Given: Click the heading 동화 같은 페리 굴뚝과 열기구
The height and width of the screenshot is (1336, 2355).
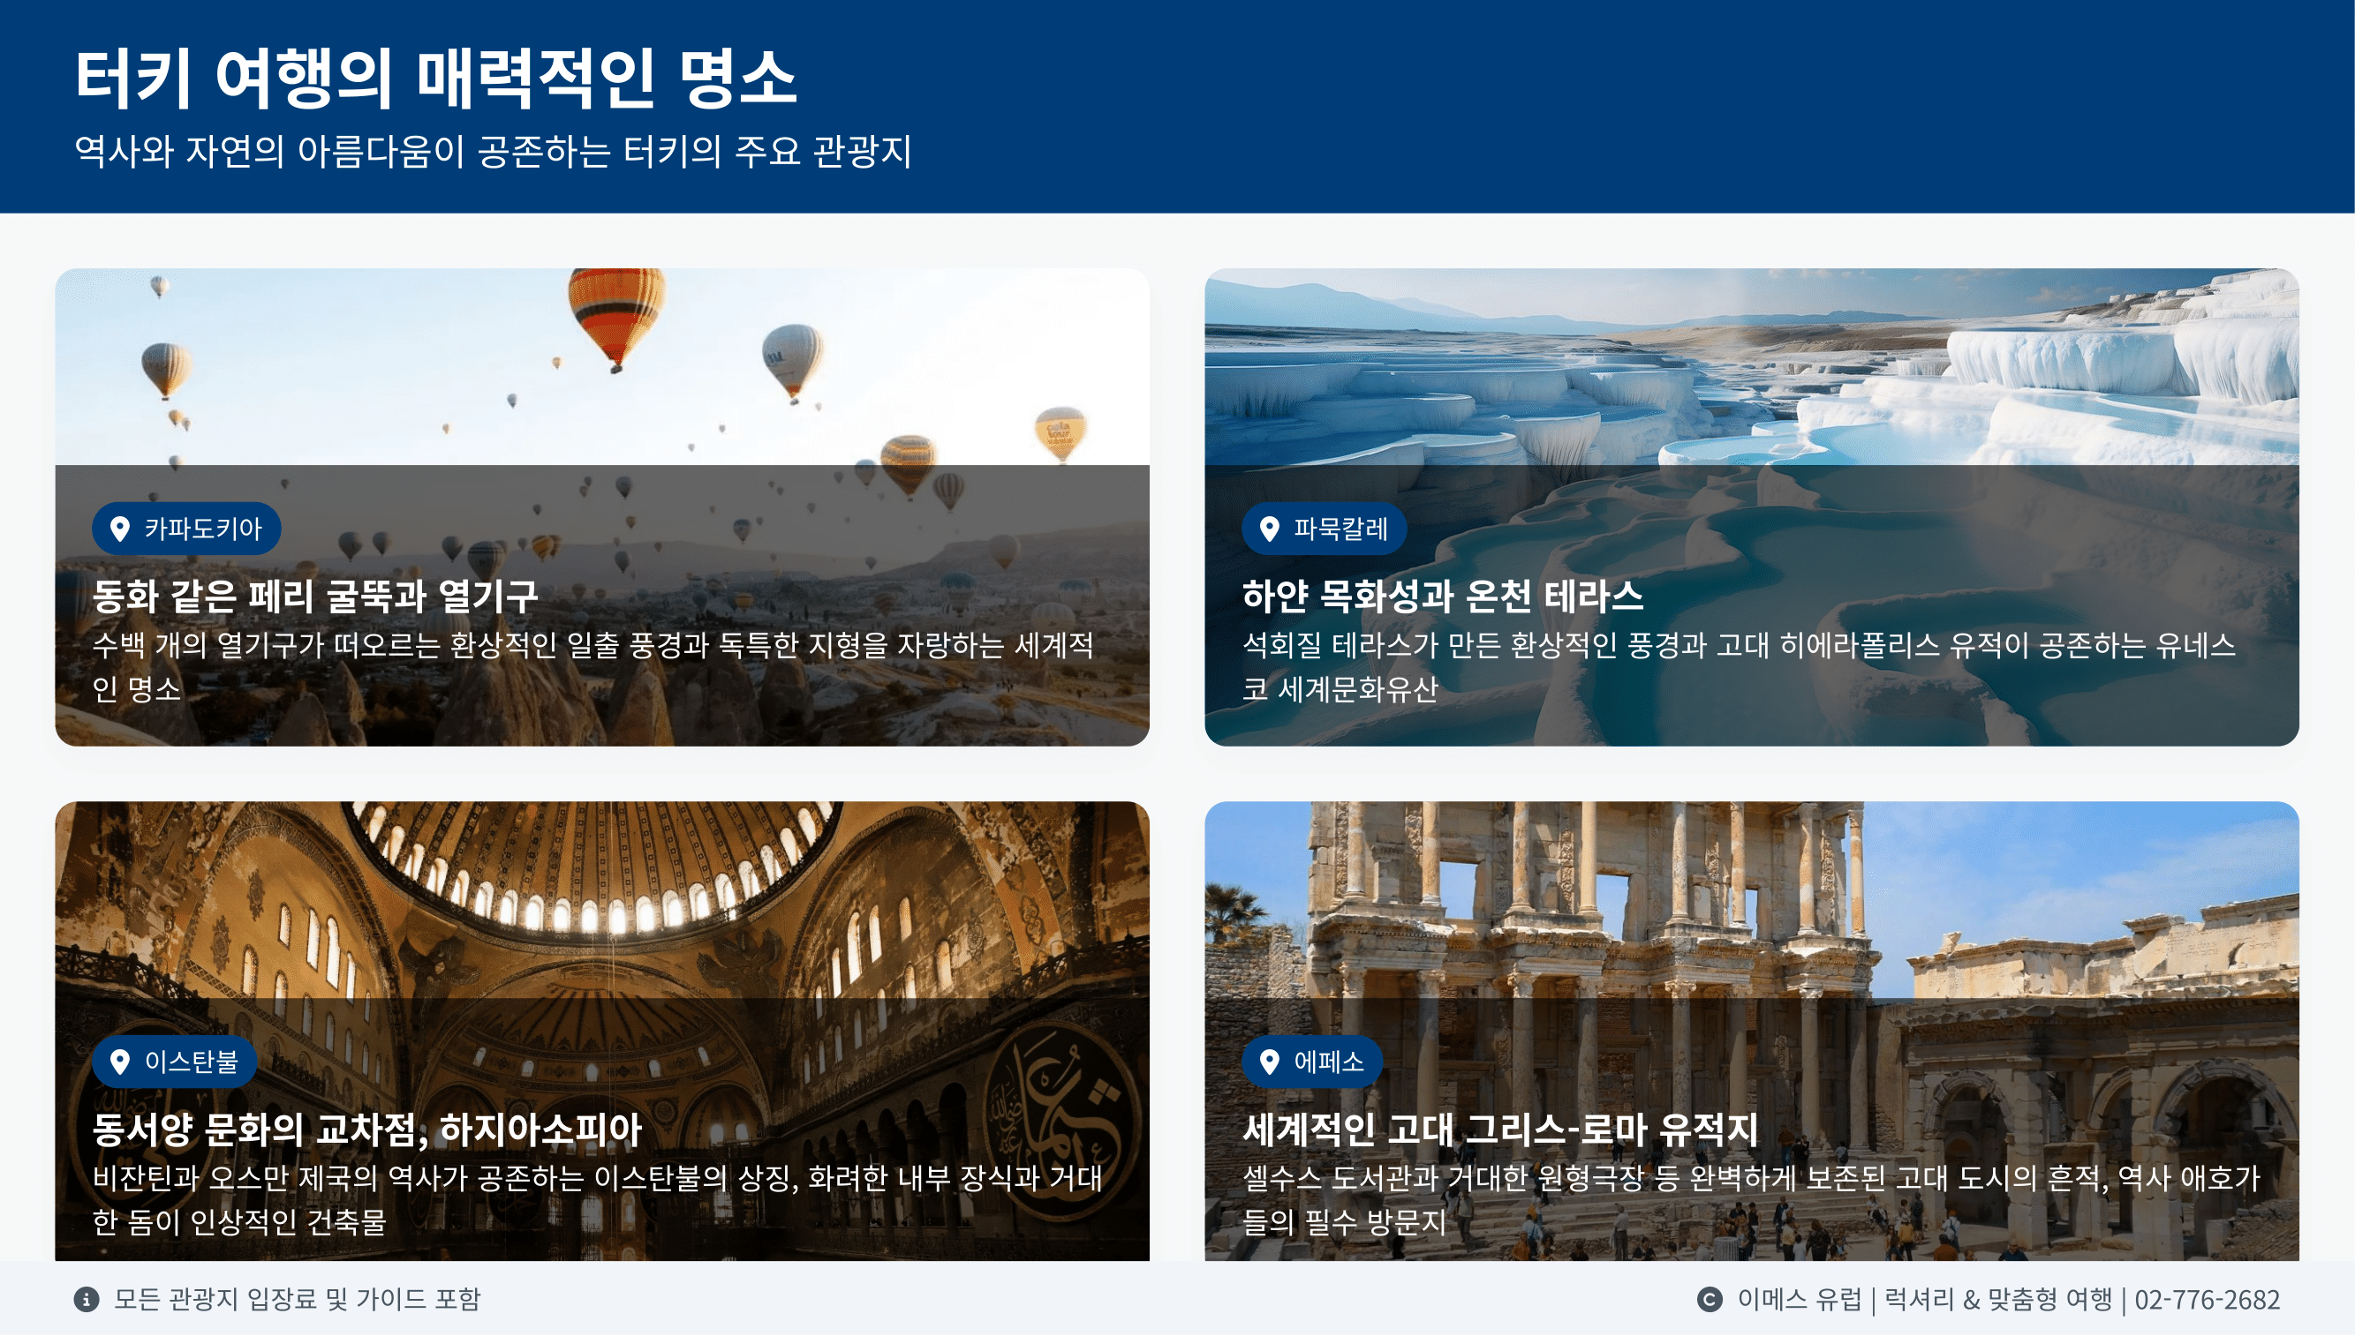Looking at the screenshot, I should pyautogui.click(x=315, y=597).
